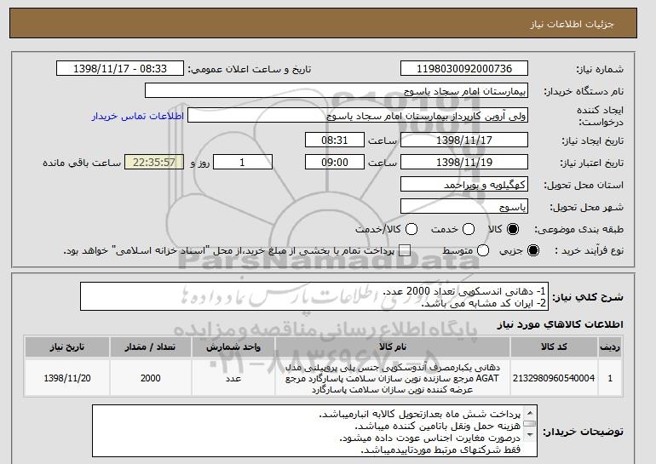Click the row number 1 cell
The image size is (656, 464).
[x=610, y=378]
